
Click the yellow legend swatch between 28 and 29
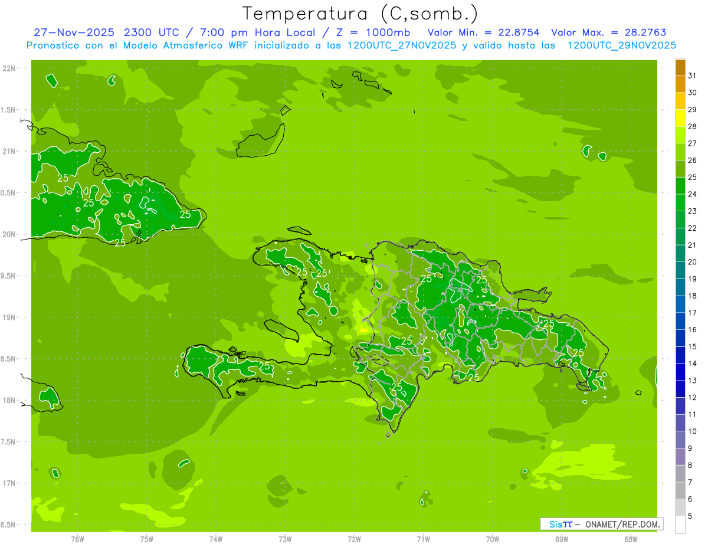point(680,118)
